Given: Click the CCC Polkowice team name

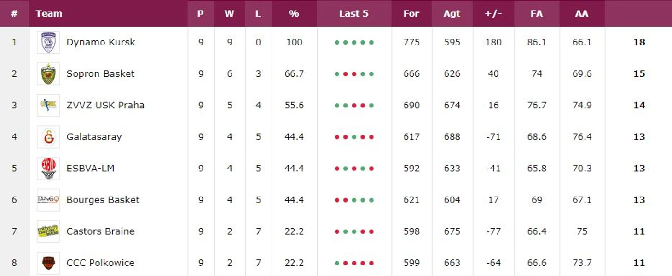Looking at the screenshot, I should click(x=100, y=263).
